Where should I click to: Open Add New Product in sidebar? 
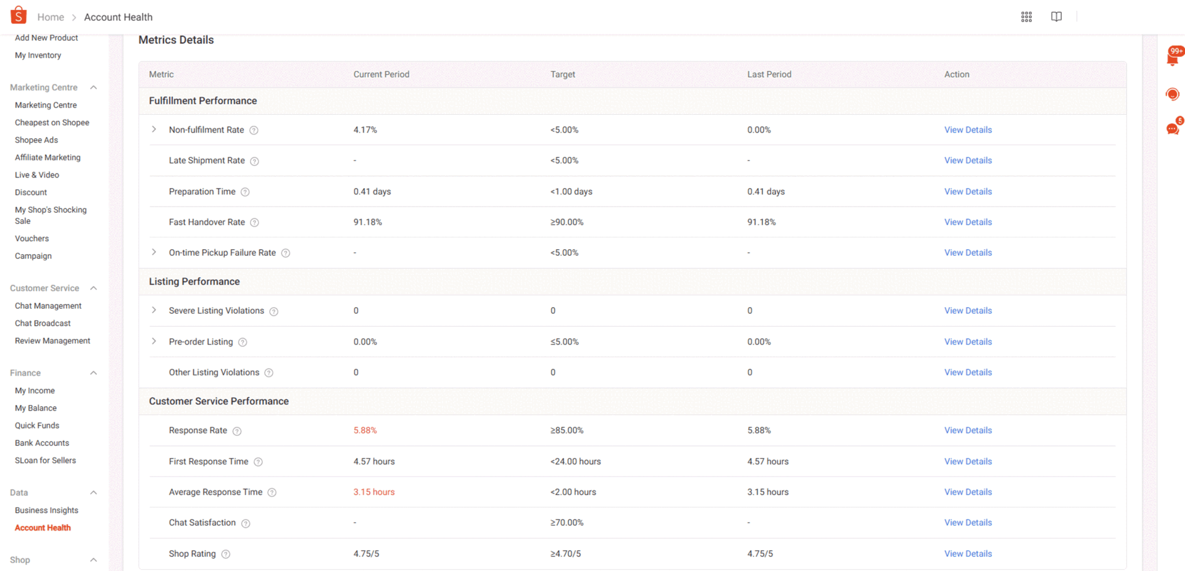point(46,38)
